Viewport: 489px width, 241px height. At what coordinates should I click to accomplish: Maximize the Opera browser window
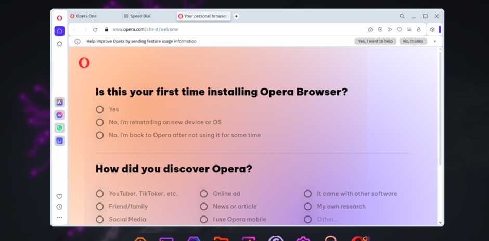425,16
